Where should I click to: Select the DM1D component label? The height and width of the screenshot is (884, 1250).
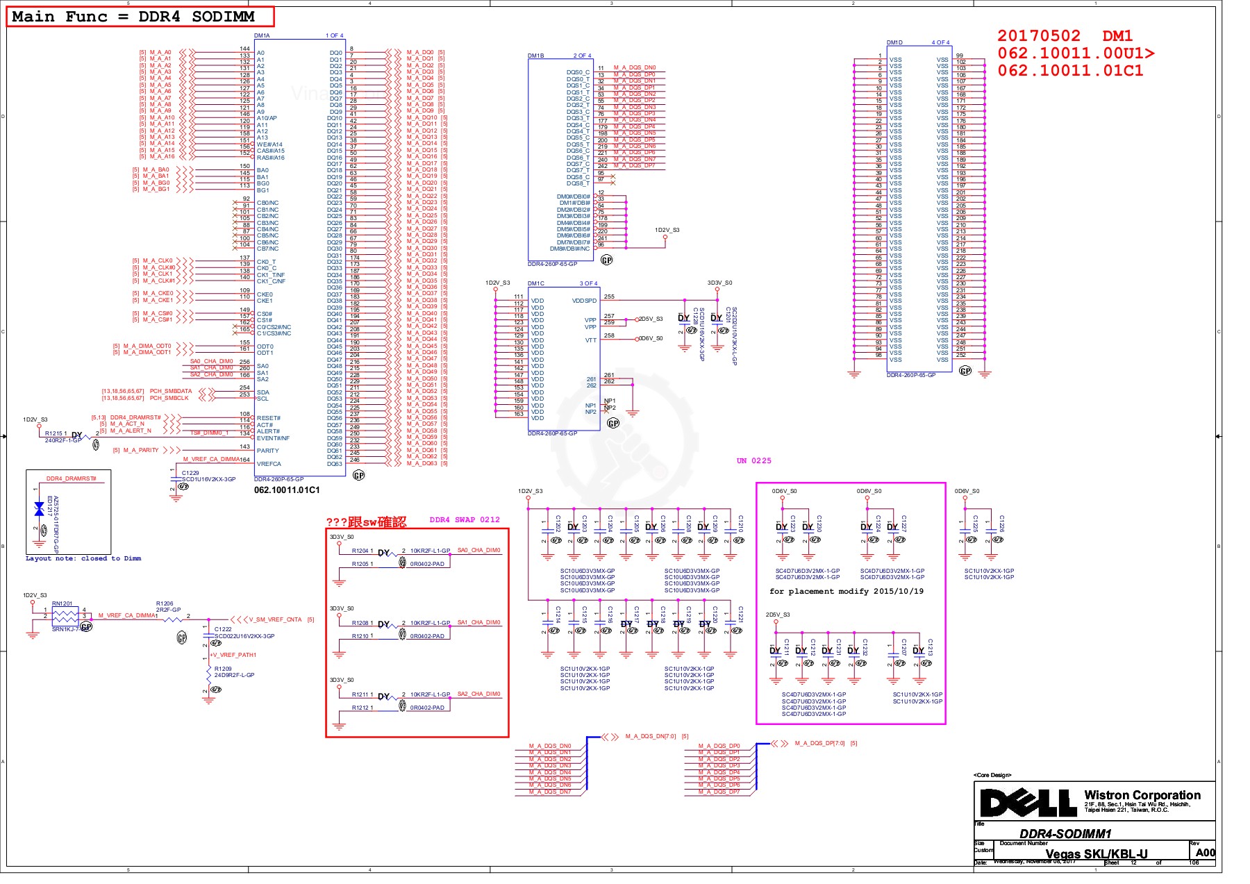pos(894,42)
